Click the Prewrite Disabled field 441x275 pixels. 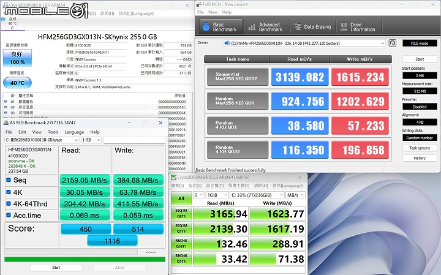point(420,107)
